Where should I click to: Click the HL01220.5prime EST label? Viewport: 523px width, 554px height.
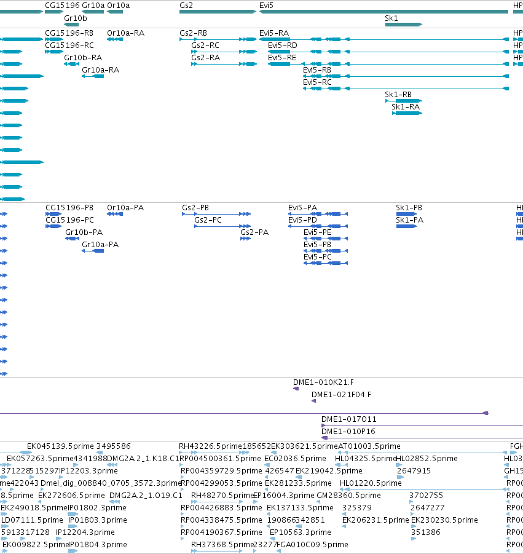[371, 483]
